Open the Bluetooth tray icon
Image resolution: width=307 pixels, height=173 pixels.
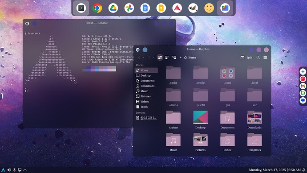[x=14, y=170]
